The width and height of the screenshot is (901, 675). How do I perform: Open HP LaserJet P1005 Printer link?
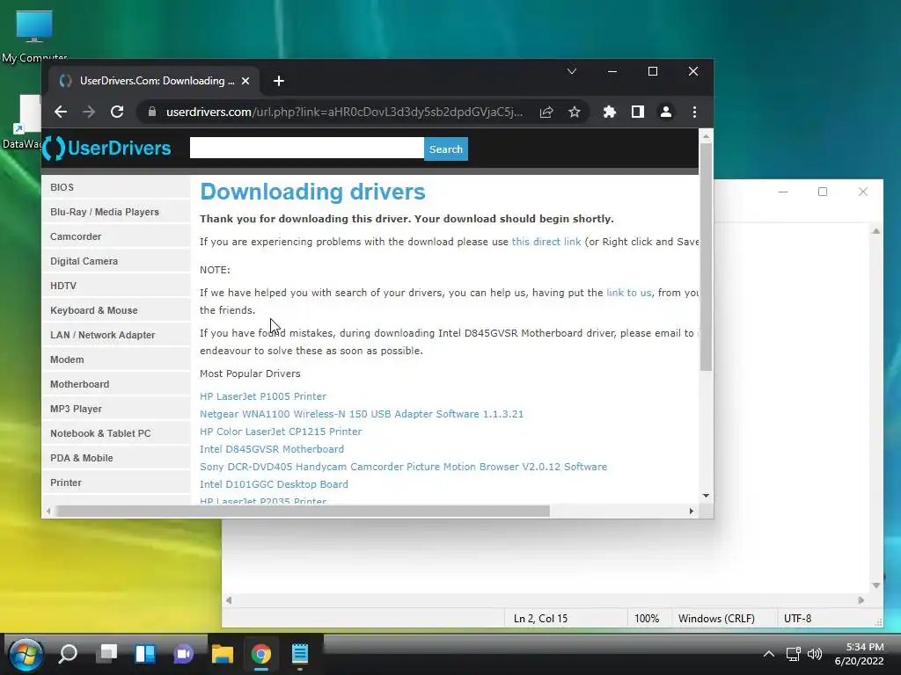[263, 396]
